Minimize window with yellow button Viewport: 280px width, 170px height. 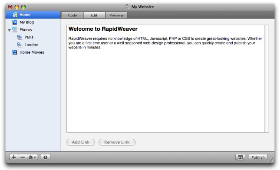pos(17,7)
